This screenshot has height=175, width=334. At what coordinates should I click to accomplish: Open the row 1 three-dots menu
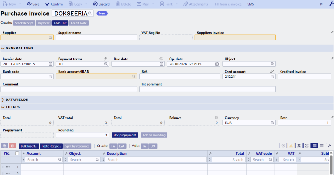coord(8,167)
